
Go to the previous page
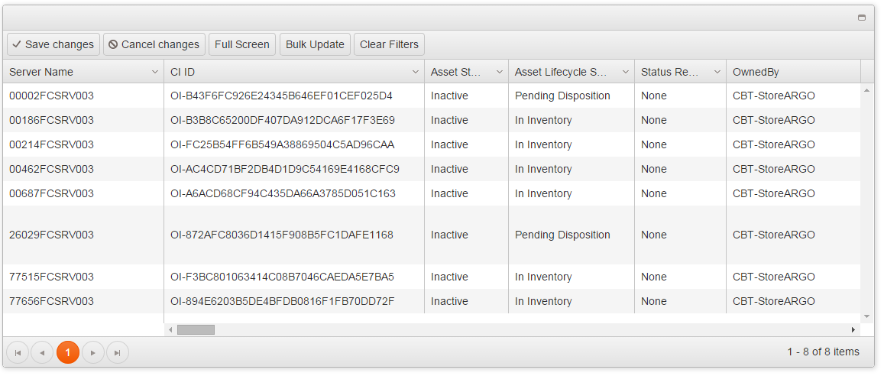point(42,352)
